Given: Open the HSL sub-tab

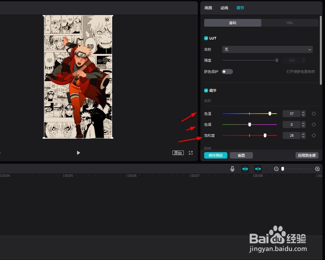Looking at the screenshot, I should tap(290, 23).
